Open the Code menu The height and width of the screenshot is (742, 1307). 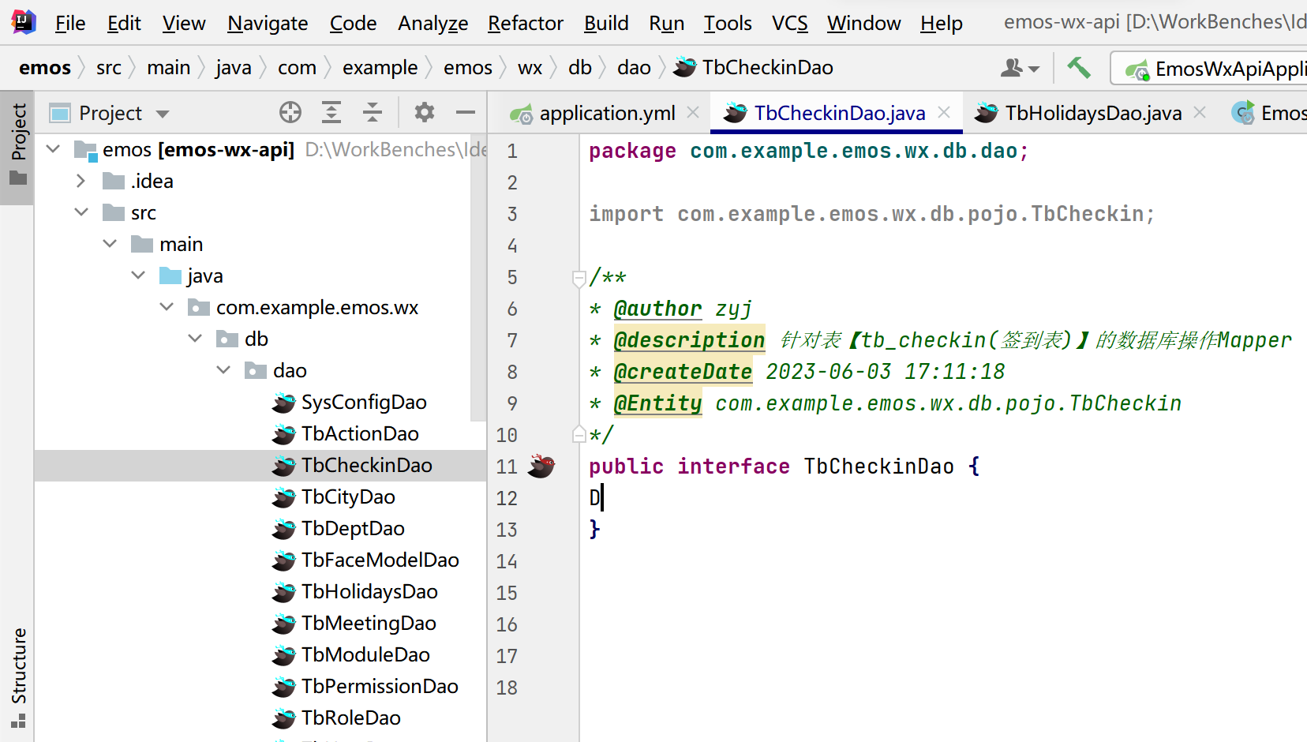(x=353, y=23)
